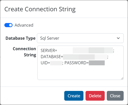Image resolution: width=128 pixels, height=105 pixels.
Task: Click the 'DATABASE=' text in textarea
Action: pos(52,57)
